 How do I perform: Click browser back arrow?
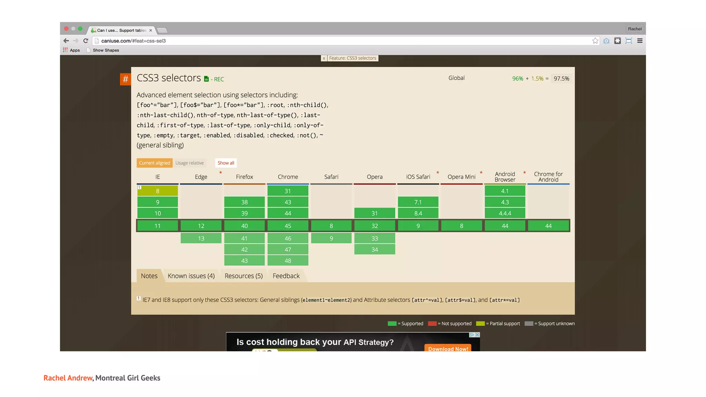click(x=66, y=41)
